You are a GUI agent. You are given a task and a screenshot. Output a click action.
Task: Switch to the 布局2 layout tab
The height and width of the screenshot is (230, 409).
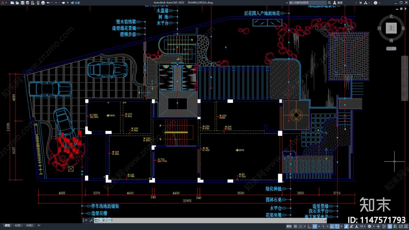point(30,225)
